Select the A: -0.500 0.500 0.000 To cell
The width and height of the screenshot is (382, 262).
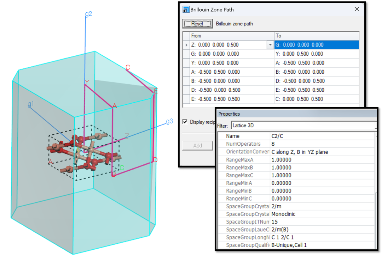click(317, 63)
